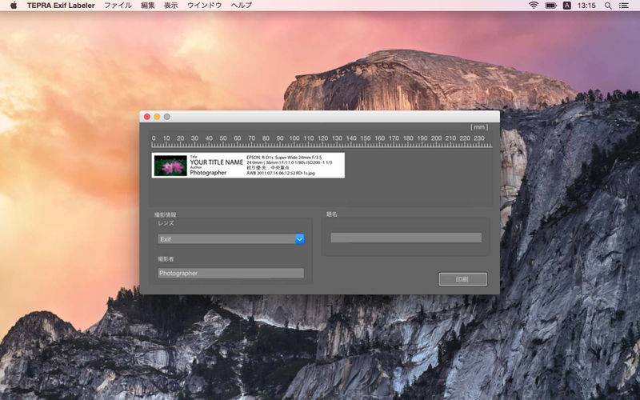
Task: Minimize the window with the yellow button
Action: 157,117
